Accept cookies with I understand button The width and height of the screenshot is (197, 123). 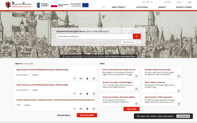tap(183, 116)
